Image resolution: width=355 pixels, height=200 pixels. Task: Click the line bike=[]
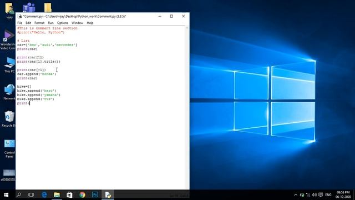tap(24, 87)
